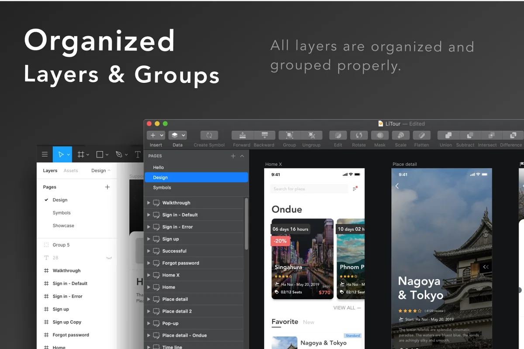Open the Insert tool in Sketch toolbar

[155, 135]
